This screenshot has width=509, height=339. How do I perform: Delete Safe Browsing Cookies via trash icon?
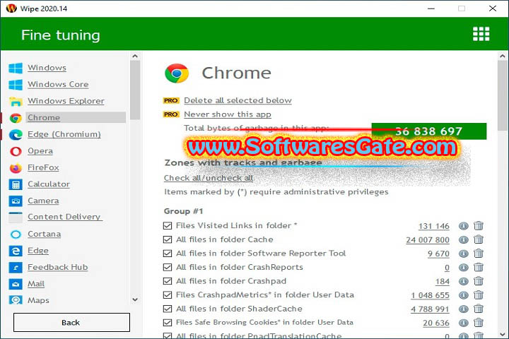point(479,323)
